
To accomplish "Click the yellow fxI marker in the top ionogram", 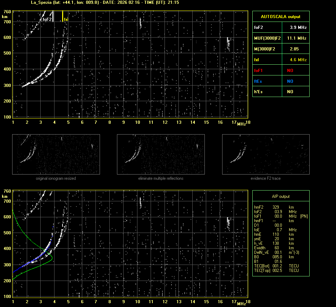I will tap(62, 16).
